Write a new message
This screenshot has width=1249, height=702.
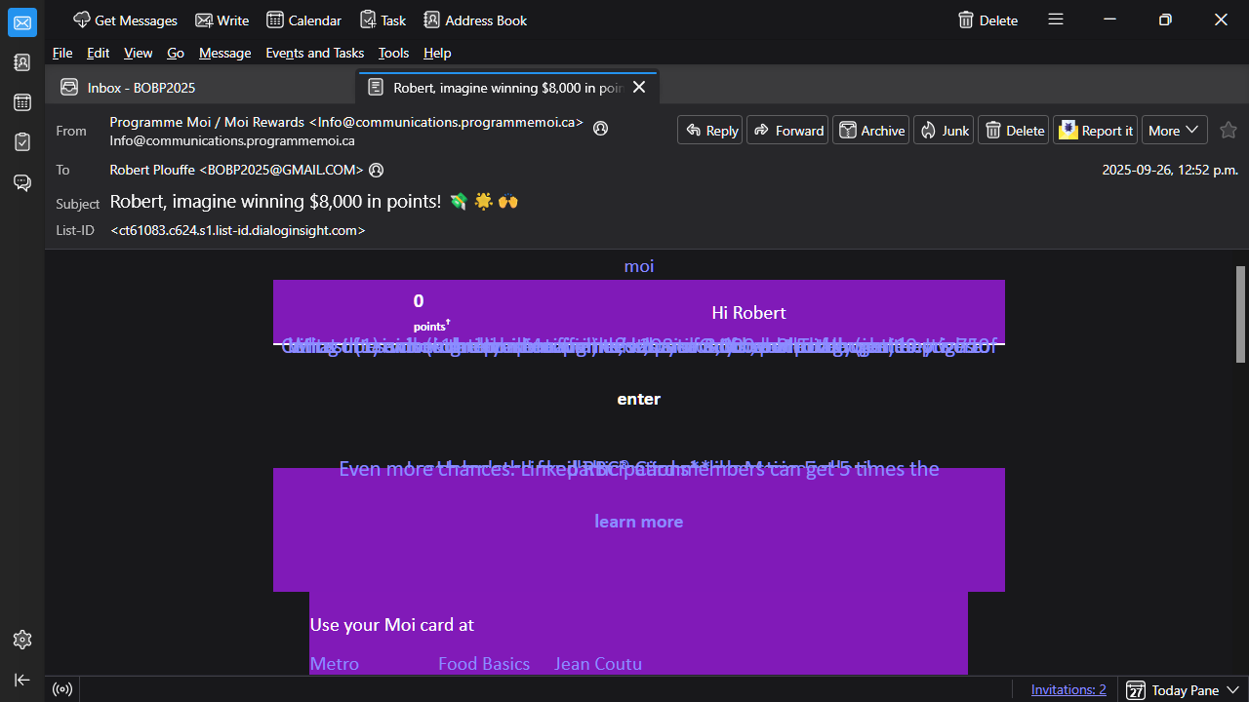(x=222, y=19)
